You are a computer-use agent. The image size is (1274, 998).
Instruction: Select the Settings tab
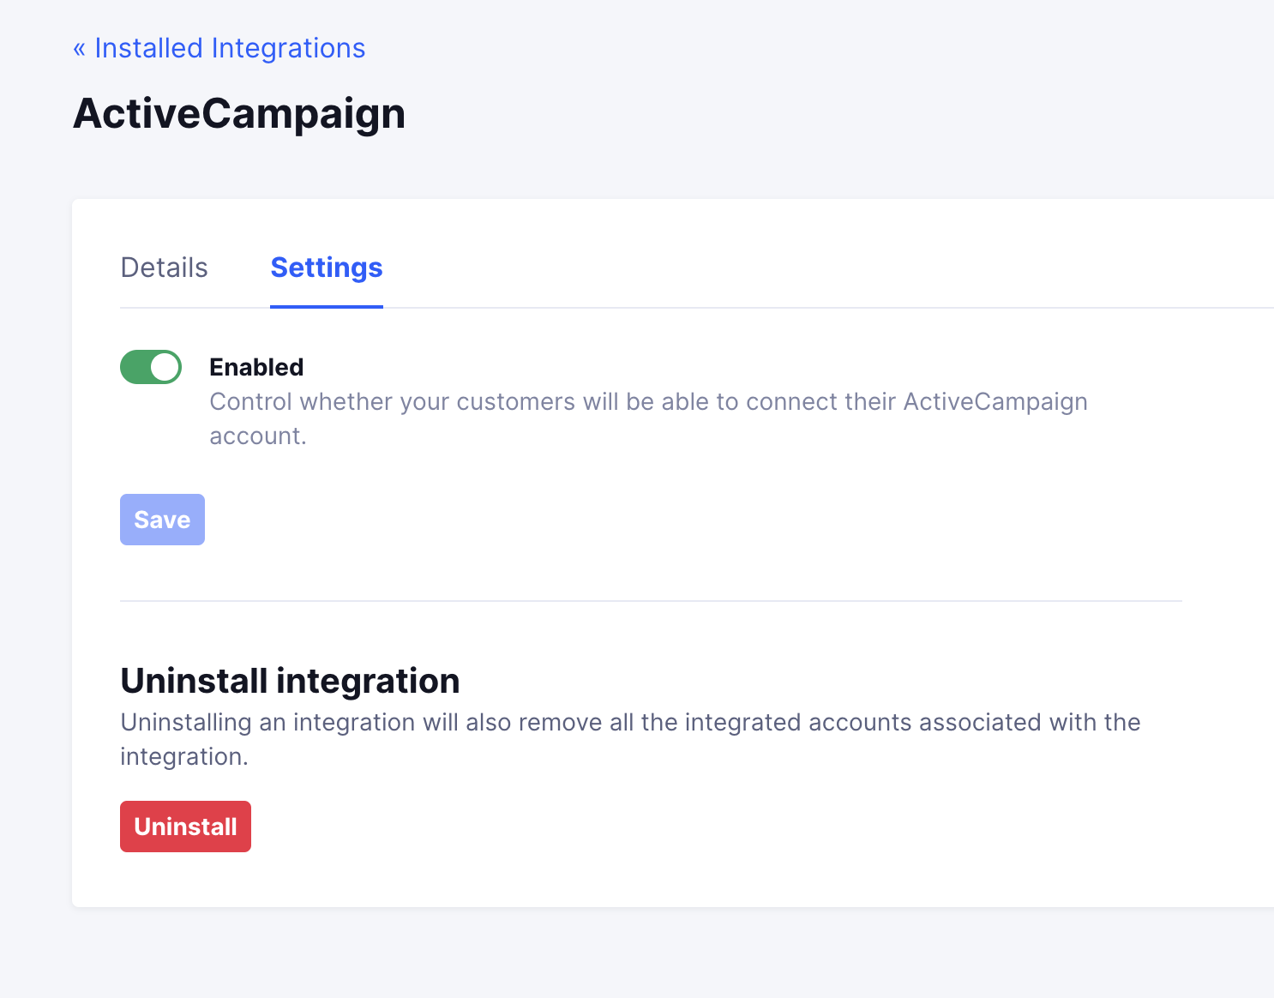click(327, 268)
